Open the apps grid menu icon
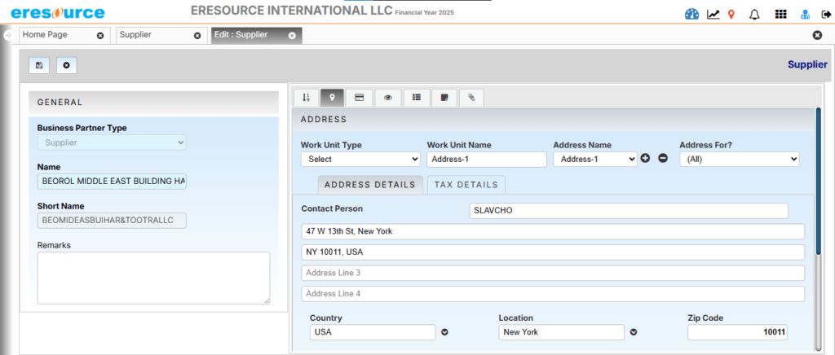This screenshot has height=355, width=835. pyautogui.click(x=780, y=14)
